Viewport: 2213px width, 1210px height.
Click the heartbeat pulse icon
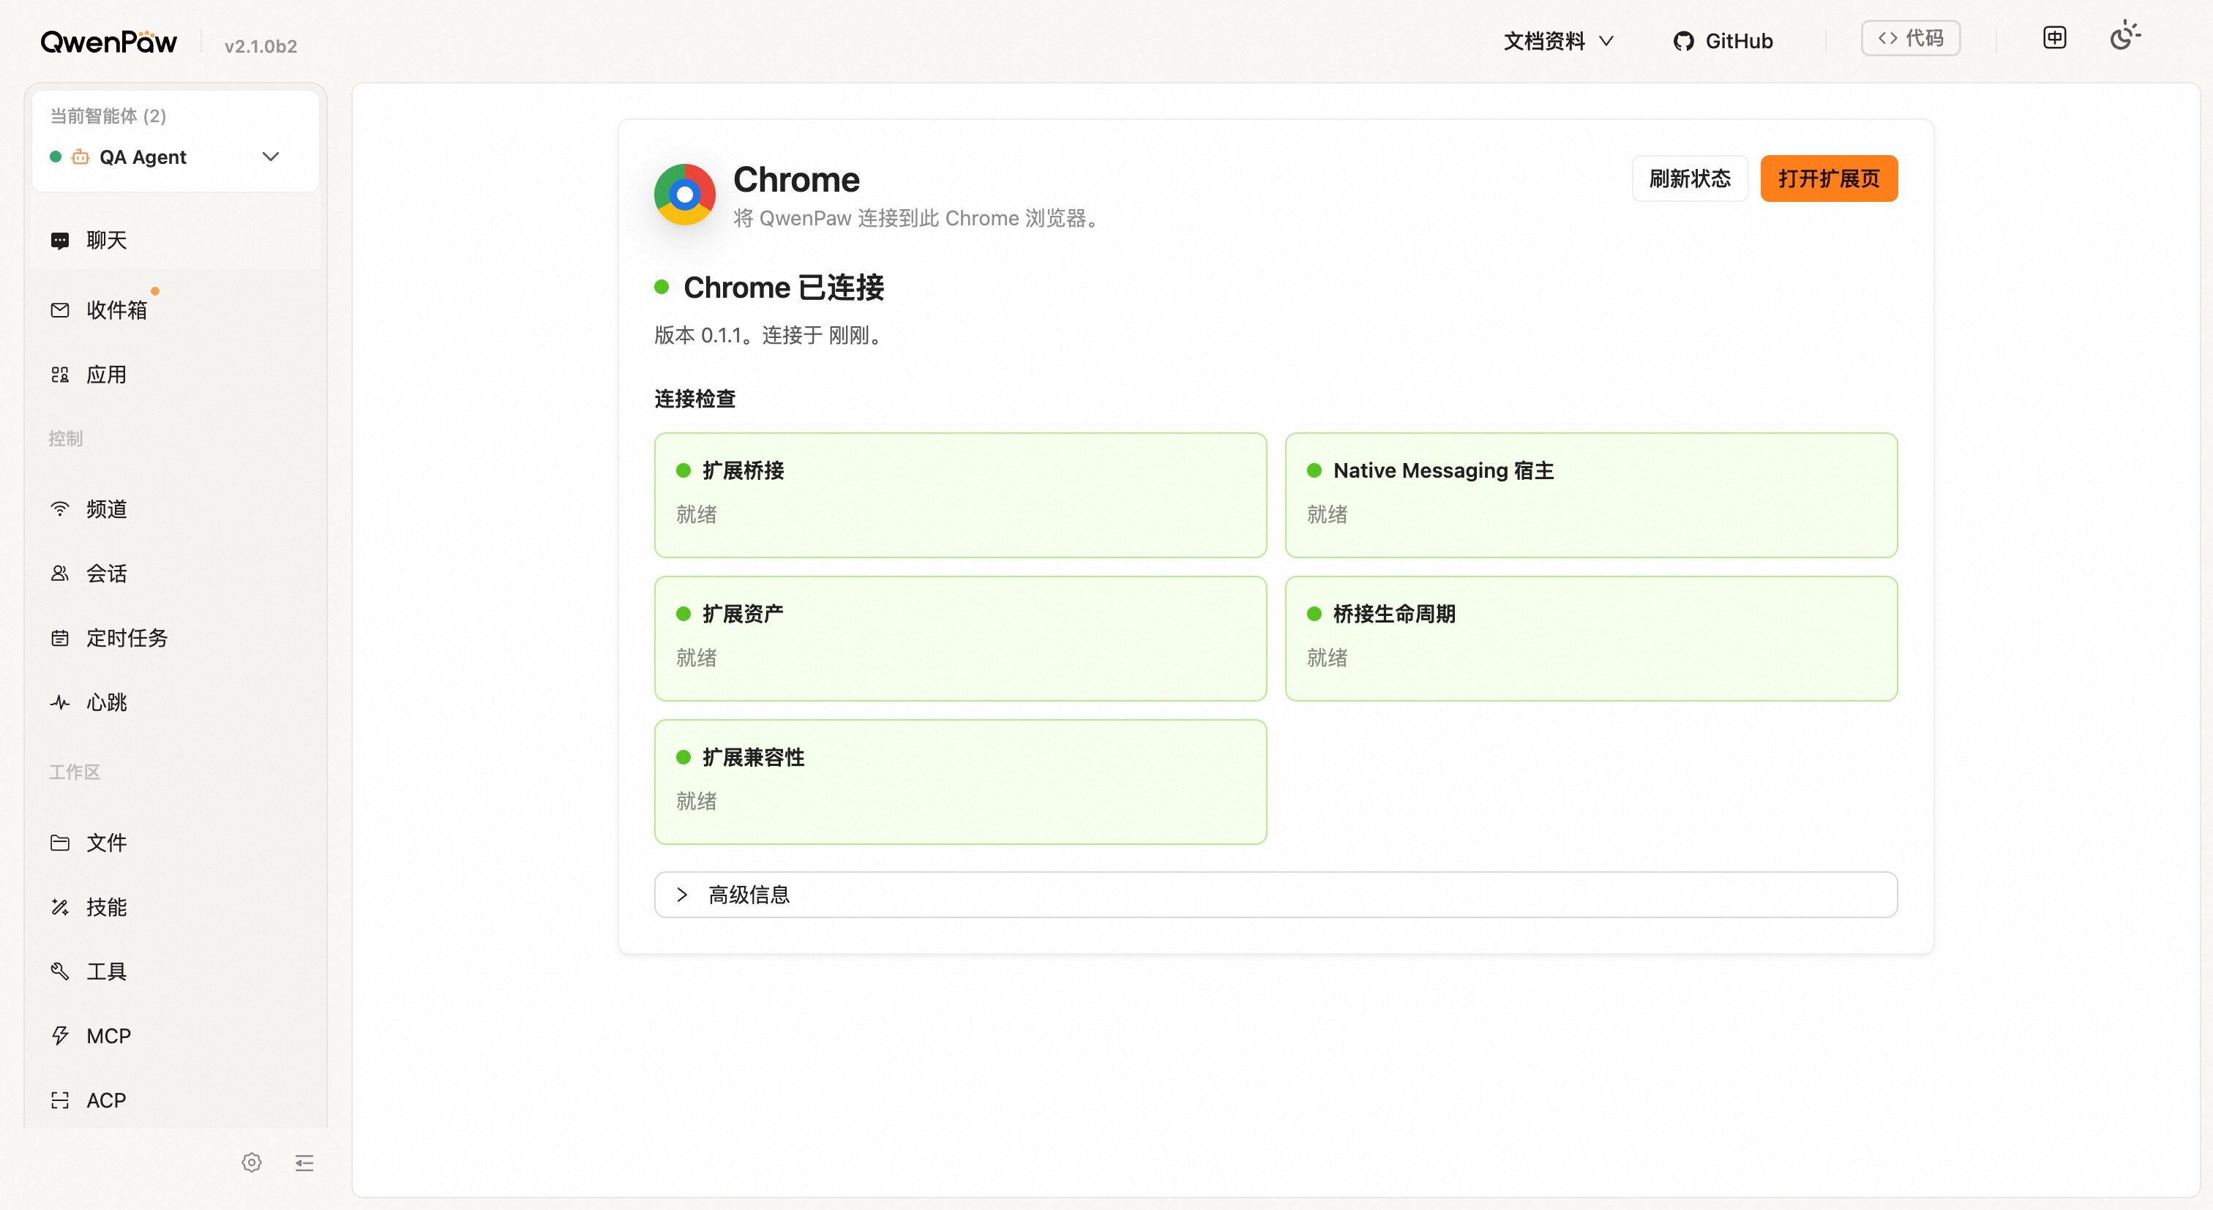(59, 702)
